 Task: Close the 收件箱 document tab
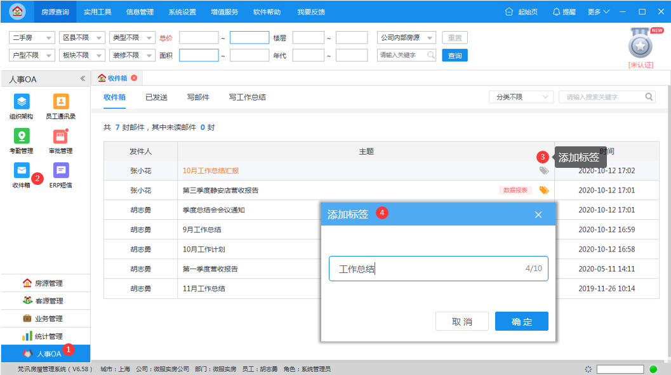point(134,78)
